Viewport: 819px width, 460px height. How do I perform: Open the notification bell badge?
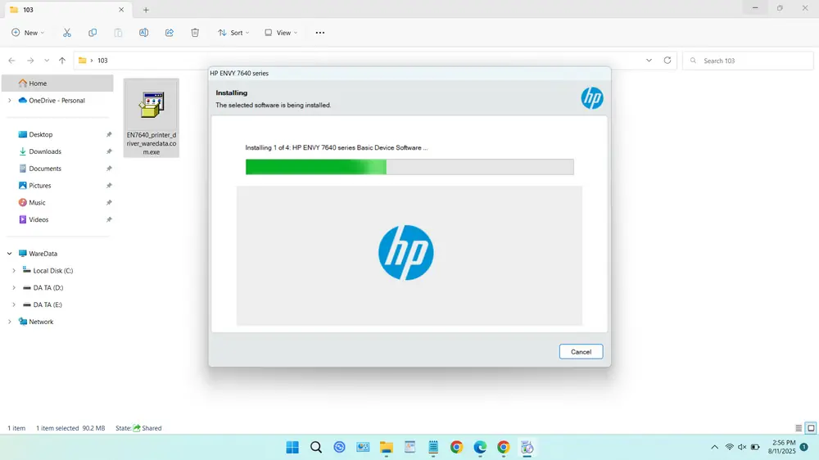tap(804, 447)
